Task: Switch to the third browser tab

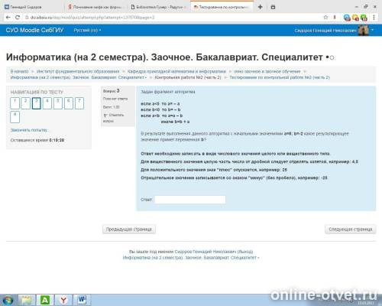Action: (159, 7)
